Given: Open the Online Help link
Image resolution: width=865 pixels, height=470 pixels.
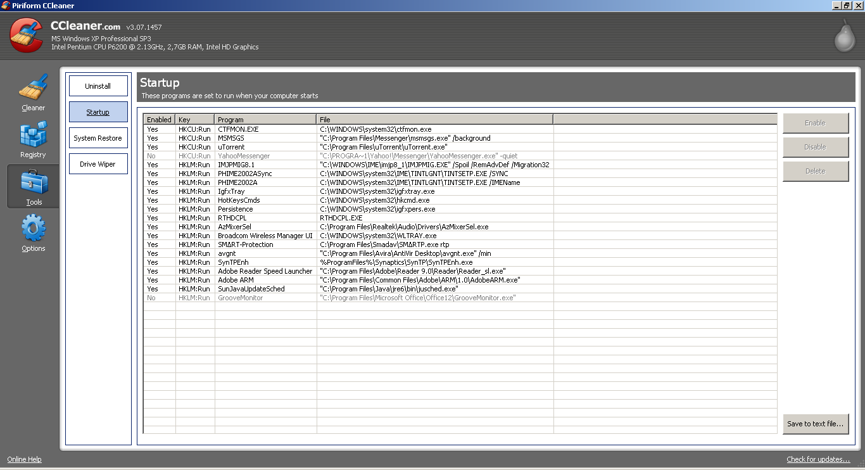Looking at the screenshot, I should click(24, 459).
